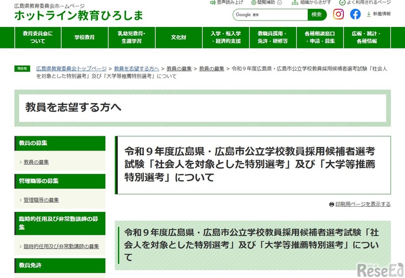Expand the 閲覧補助 dropdown chevron

point(279,2)
